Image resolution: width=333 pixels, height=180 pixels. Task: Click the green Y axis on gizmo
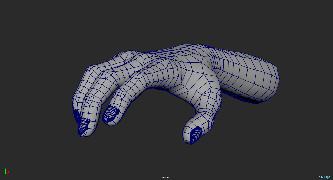(x=5, y=169)
